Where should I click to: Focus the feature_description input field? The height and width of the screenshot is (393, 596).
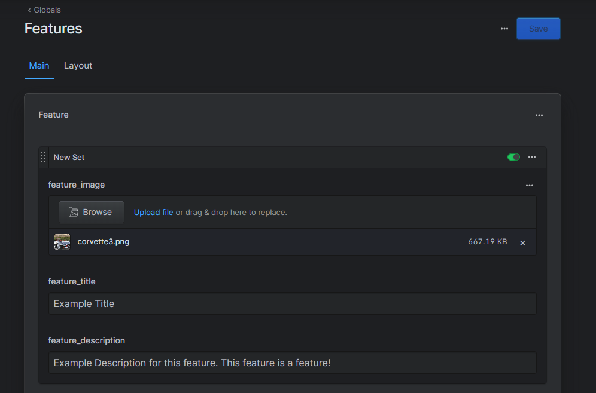(292, 363)
